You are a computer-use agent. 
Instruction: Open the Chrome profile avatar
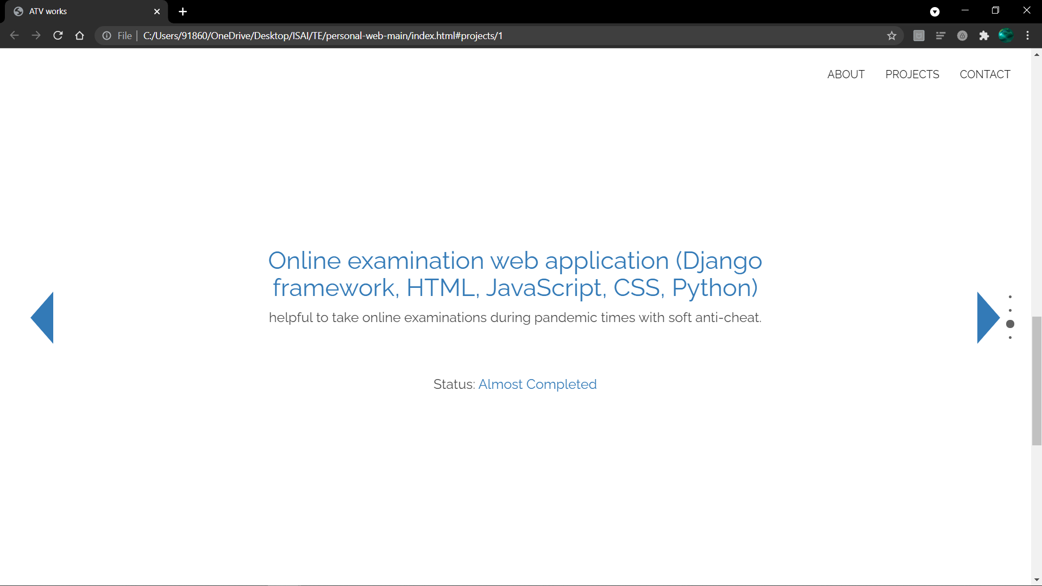[x=1006, y=36]
